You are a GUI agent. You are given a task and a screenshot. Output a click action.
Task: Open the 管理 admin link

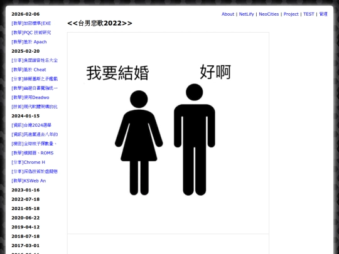[323, 14]
